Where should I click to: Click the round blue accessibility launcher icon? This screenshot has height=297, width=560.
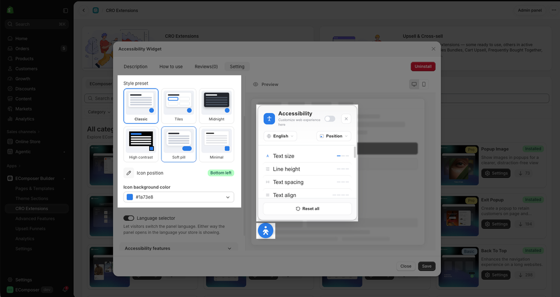tap(266, 231)
